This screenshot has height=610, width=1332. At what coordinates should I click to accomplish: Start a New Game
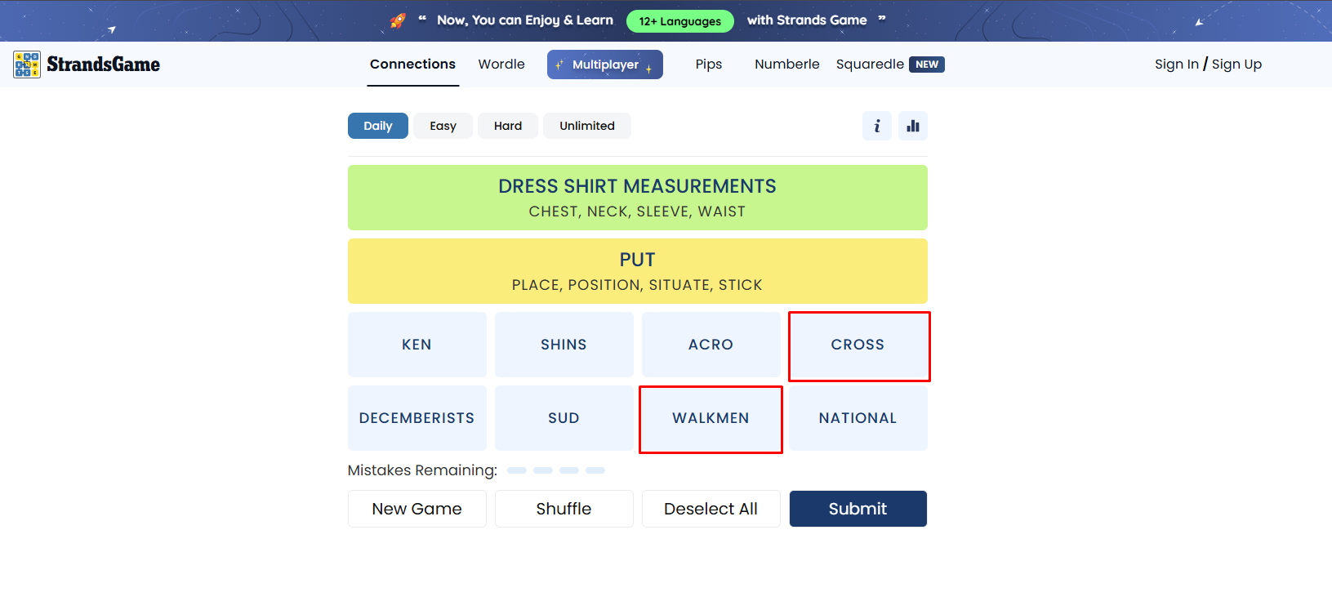417,509
